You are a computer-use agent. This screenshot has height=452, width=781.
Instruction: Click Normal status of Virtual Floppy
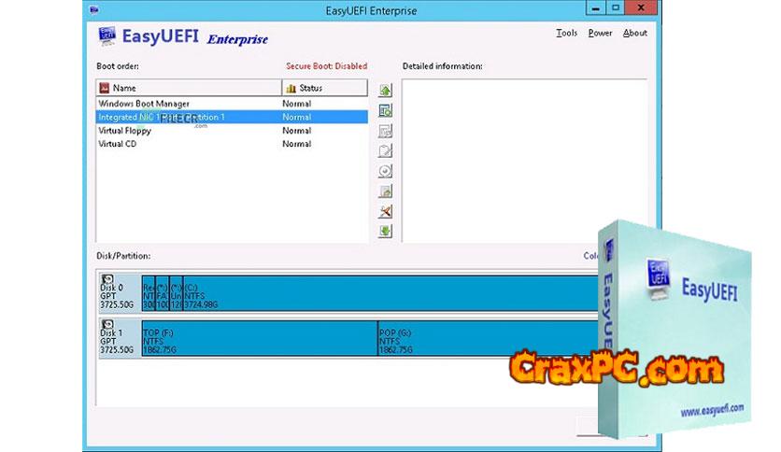(x=297, y=131)
